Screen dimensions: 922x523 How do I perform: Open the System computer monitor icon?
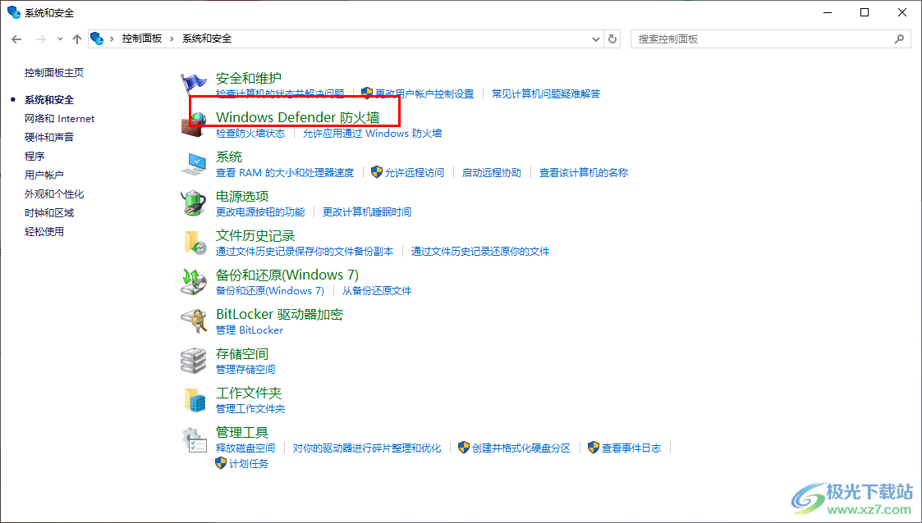coord(194,164)
